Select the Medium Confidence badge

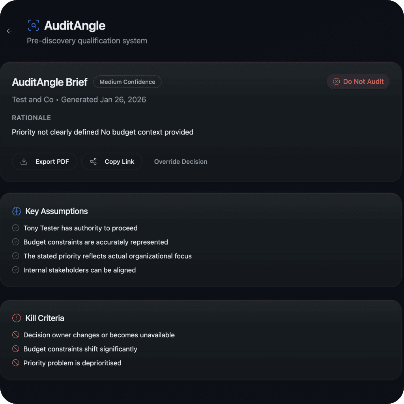pyautogui.click(x=127, y=82)
